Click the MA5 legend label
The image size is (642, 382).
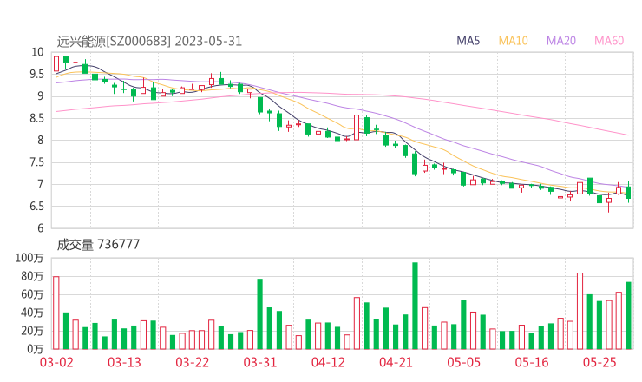[x=468, y=41]
